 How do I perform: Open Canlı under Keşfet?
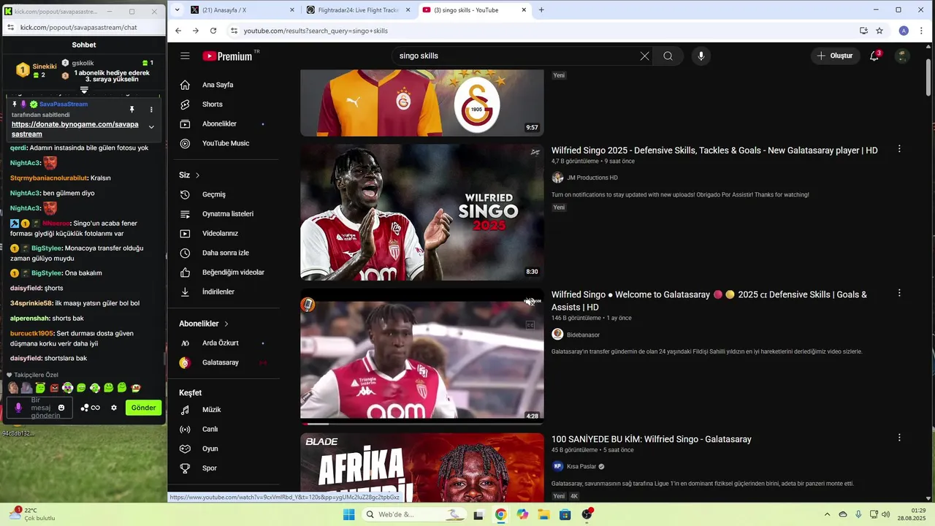coord(226,430)
